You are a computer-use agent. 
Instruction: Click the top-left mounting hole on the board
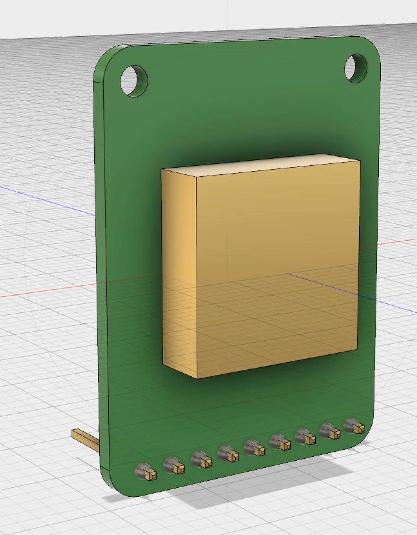[x=134, y=81]
